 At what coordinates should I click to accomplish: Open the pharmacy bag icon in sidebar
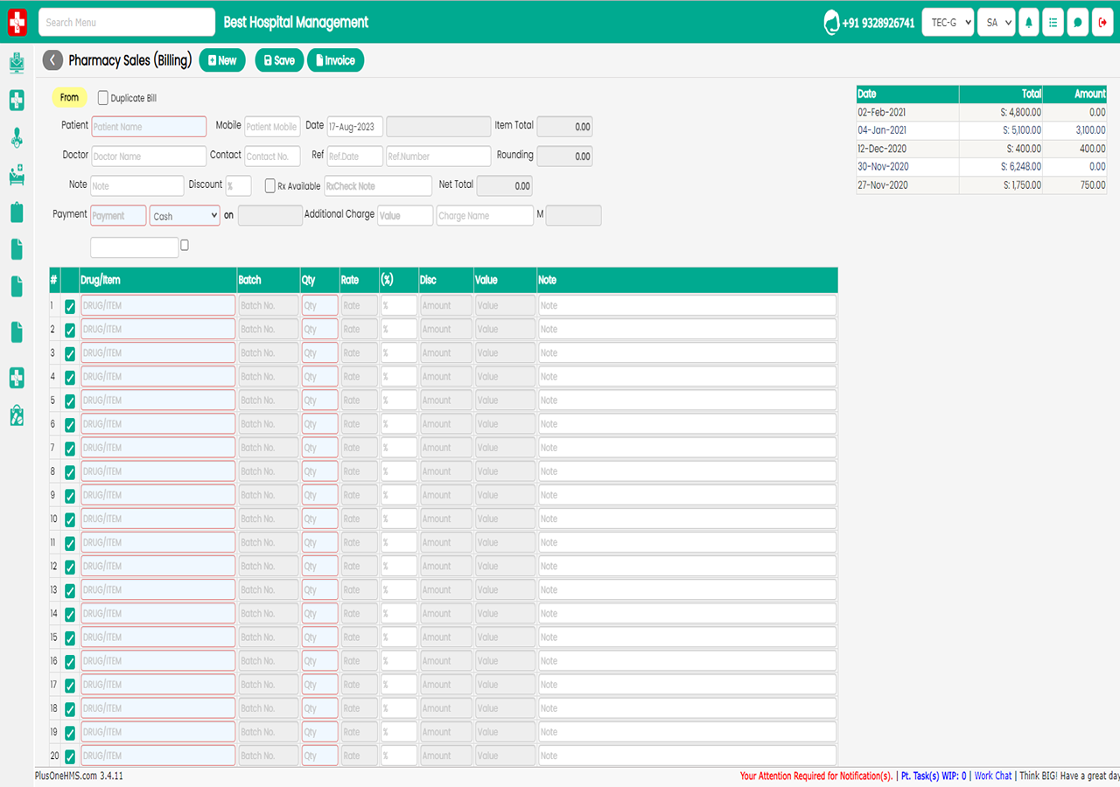pyautogui.click(x=17, y=416)
